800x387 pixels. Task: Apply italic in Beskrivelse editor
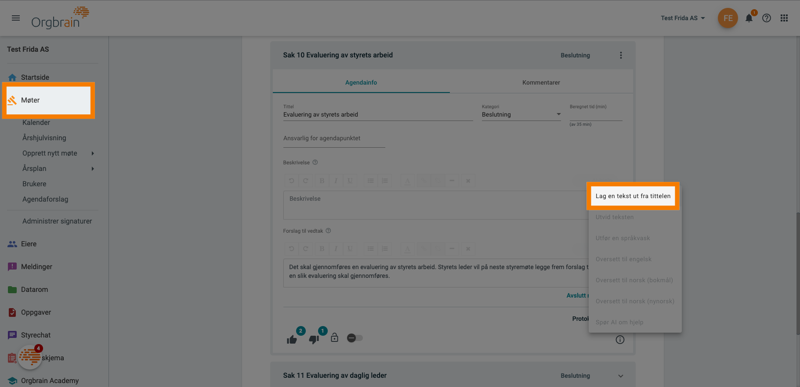(336, 181)
